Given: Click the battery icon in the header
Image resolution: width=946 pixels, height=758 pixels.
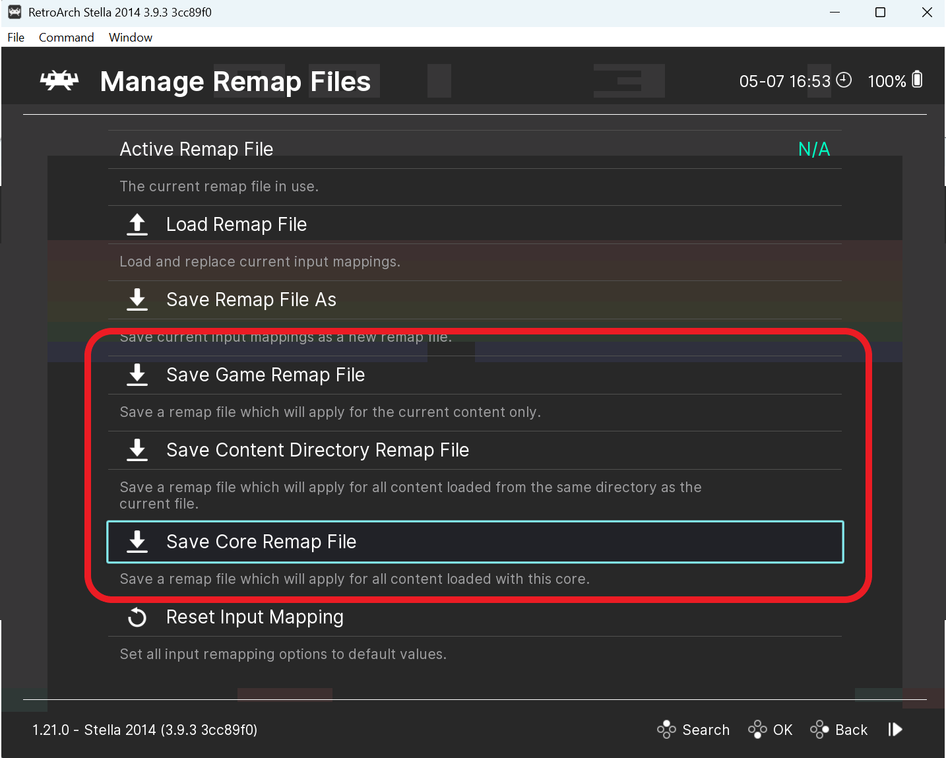Looking at the screenshot, I should click(x=917, y=80).
